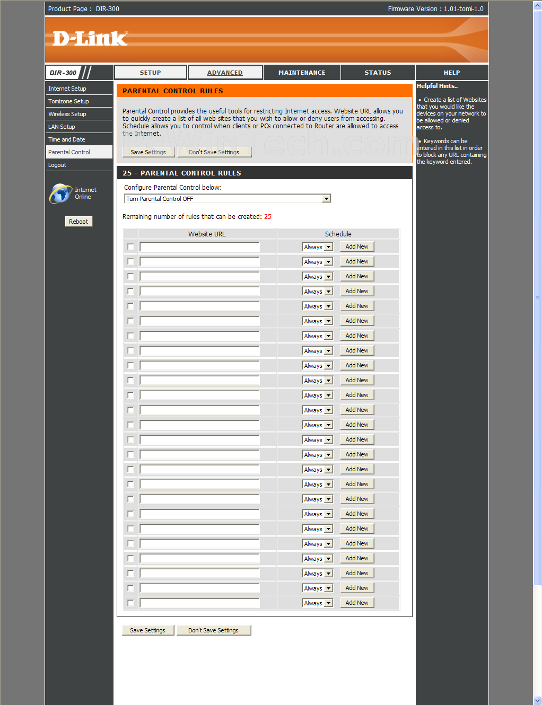This screenshot has height=705, width=542.
Task: Click the Schedule column header
Action: tap(338, 234)
